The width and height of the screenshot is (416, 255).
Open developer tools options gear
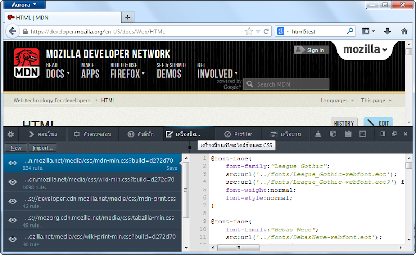pos(10,134)
